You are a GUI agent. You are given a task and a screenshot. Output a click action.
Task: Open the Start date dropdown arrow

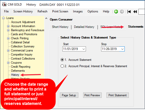pyautogui.click(x=84, y=49)
